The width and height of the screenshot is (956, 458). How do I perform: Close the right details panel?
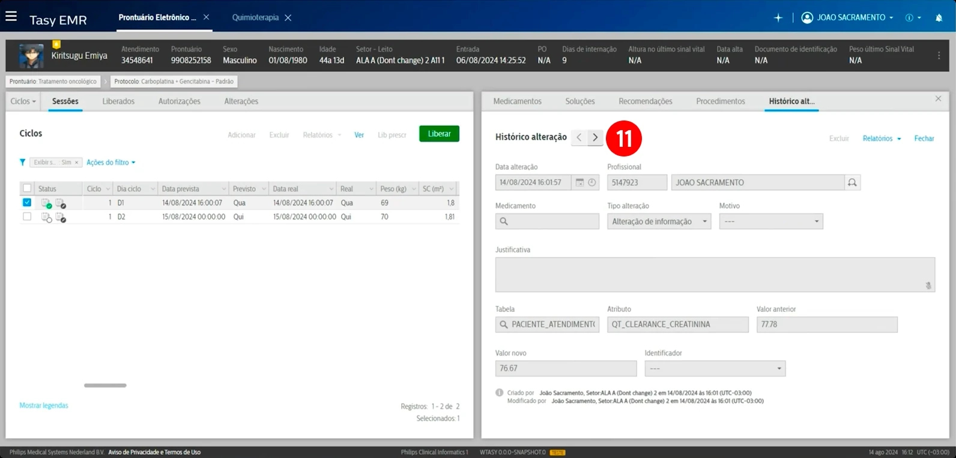(938, 99)
